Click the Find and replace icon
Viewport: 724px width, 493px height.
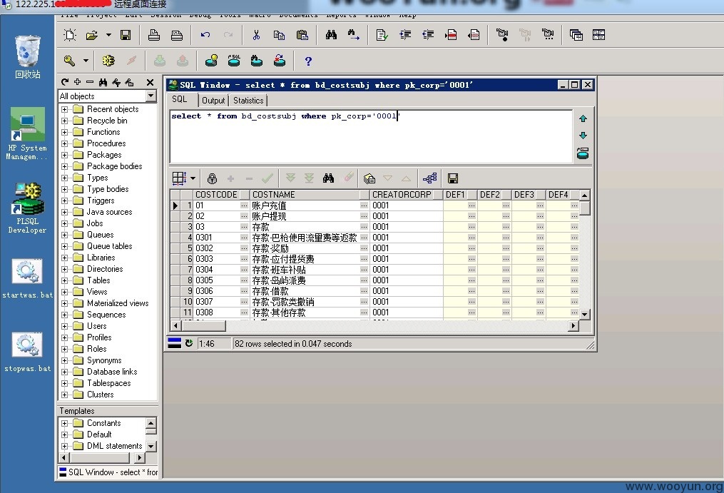click(354, 35)
